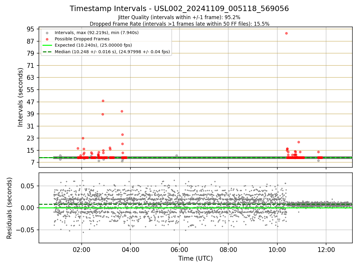Click the y-axis tick label 87
Viewport: 359px width, 269px height.
[x=30, y=41]
